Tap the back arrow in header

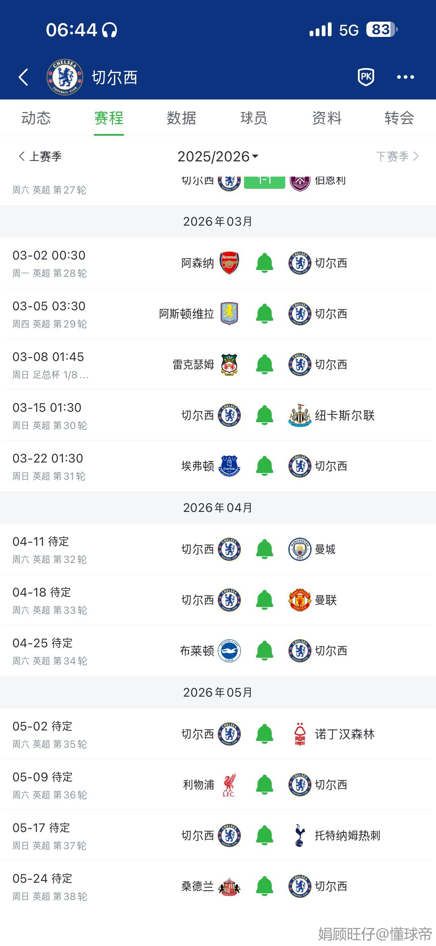pyautogui.click(x=23, y=77)
